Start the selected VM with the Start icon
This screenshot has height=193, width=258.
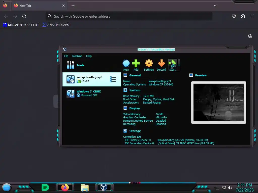pyautogui.click(x=173, y=65)
